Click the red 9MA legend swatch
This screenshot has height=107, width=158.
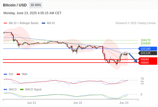[18, 74]
